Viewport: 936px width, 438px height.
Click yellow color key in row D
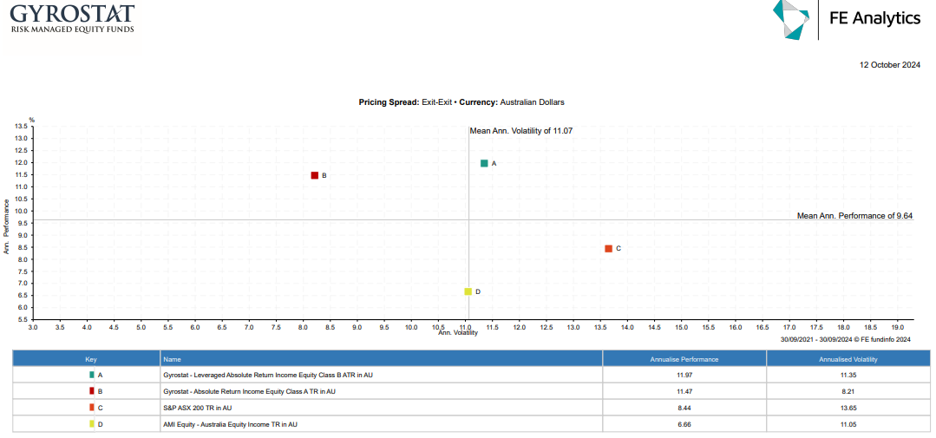pos(91,423)
